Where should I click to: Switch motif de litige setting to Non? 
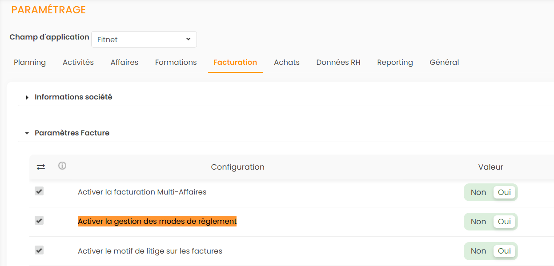click(478, 251)
